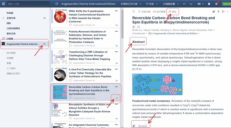
Task: Open 'Angewandte Chemie International Edition' source dropdown
Action: (176, 34)
